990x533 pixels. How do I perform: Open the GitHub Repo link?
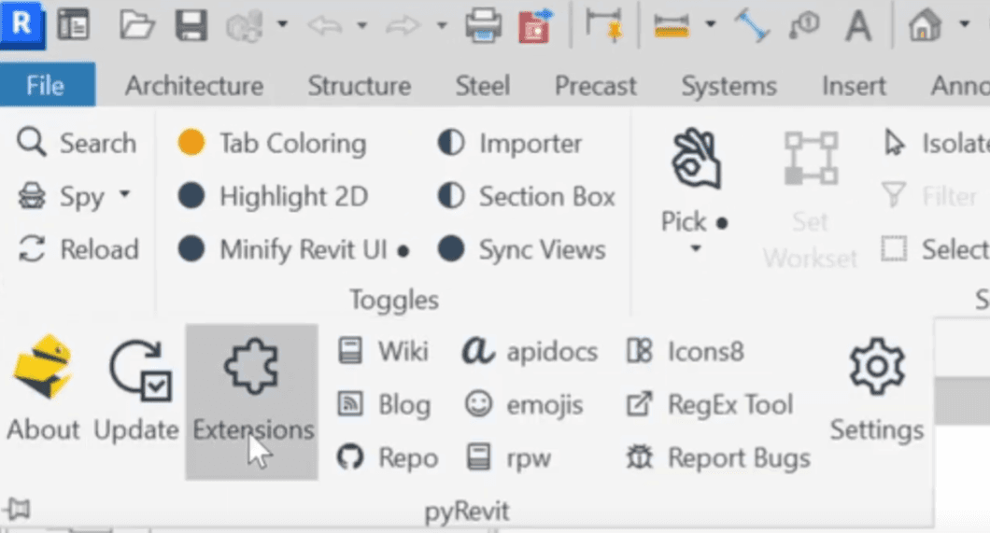click(x=388, y=457)
